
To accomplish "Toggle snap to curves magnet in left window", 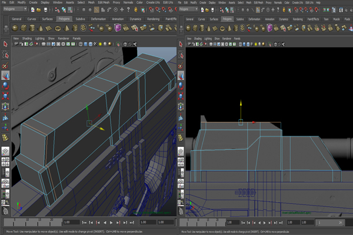I will [158, 9].
